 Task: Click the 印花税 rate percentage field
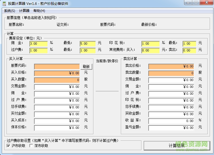coord(151,44)
